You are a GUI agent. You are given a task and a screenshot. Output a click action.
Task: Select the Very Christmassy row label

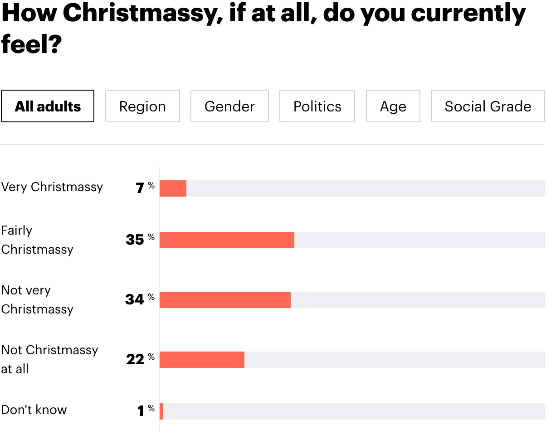(x=52, y=187)
